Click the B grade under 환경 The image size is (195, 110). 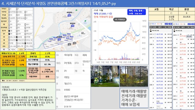point(186,13)
